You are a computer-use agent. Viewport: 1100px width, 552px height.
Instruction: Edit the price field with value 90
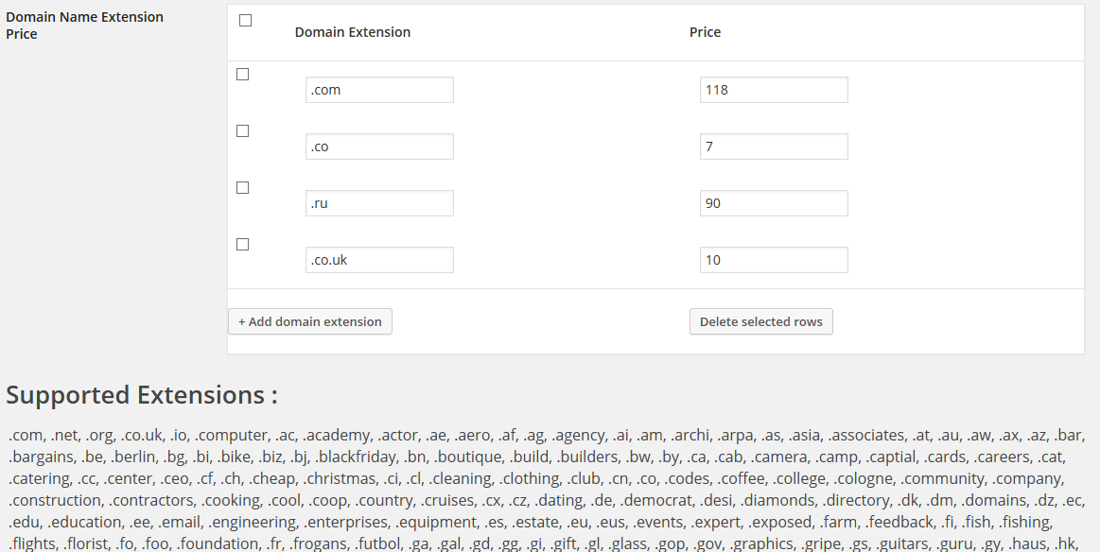pos(774,203)
